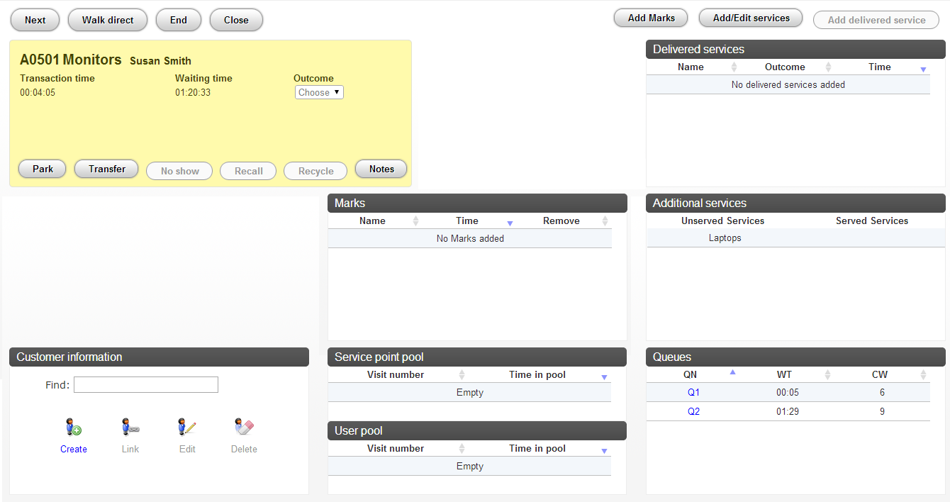
Task: Open the Outcome Choose dropdown
Action: 319,92
